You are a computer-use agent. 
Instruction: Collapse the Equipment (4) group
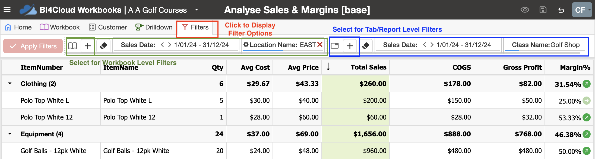point(10,134)
